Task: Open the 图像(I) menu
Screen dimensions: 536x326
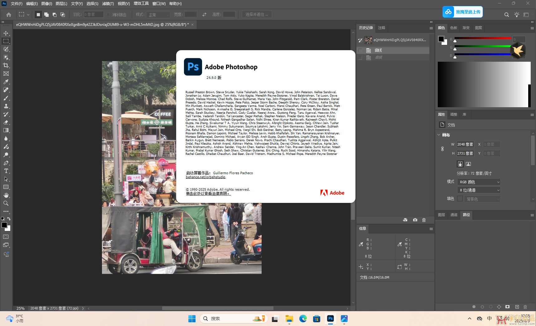Action: 47,4
